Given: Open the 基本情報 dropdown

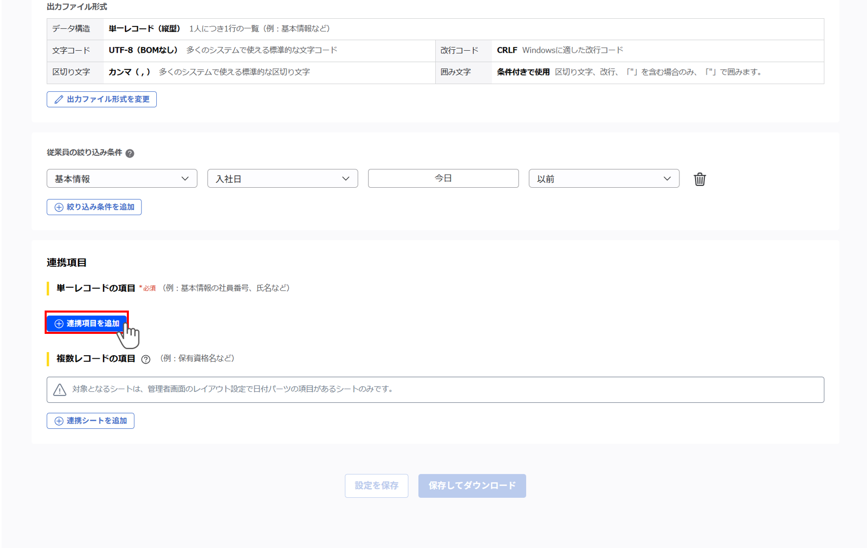Looking at the screenshot, I should point(122,178).
